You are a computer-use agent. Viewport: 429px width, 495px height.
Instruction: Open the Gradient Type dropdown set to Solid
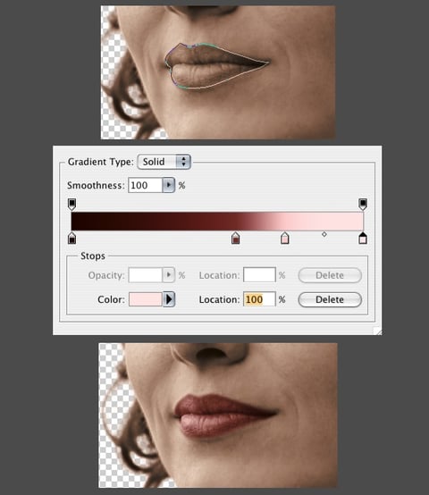pos(164,162)
